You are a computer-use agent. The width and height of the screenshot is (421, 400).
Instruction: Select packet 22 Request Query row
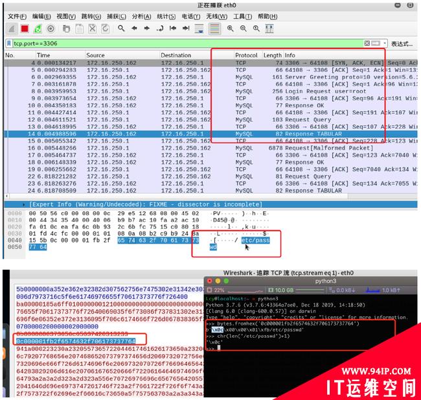pos(210,176)
